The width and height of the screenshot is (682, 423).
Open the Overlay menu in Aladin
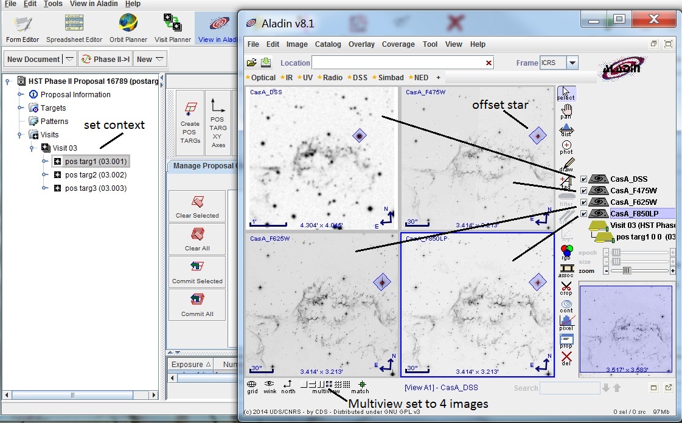point(361,44)
